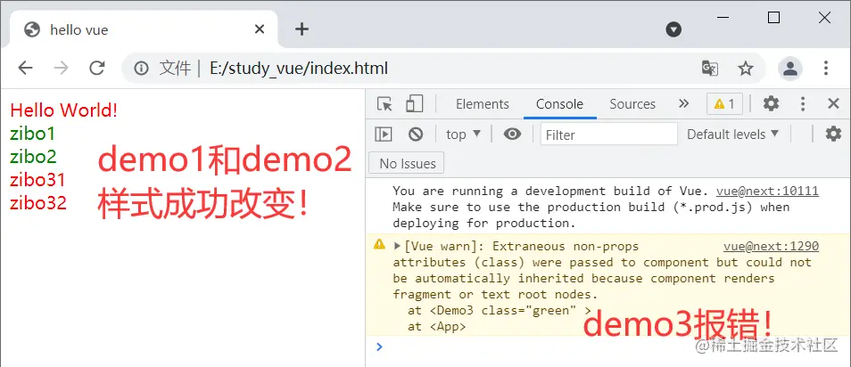Click the 'at <App>' stack line
Image resolution: width=851 pixels, height=367 pixels.
click(x=437, y=327)
